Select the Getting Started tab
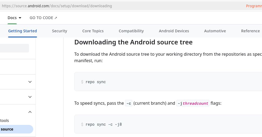The height and width of the screenshot is (137, 262). pyautogui.click(x=23, y=31)
